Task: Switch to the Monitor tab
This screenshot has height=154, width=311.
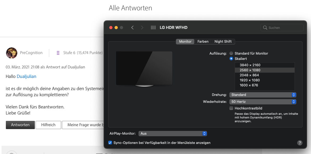Action: pos(185,42)
